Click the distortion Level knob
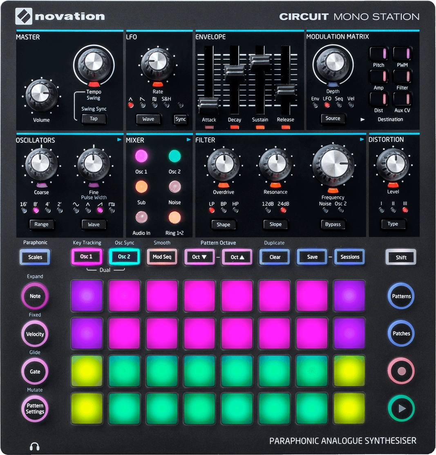436x455 pixels. coord(393,164)
